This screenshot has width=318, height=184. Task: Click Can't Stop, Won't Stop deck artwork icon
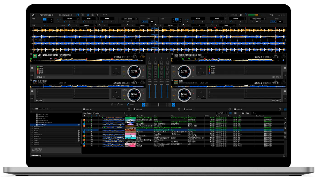tap(34, 56)
